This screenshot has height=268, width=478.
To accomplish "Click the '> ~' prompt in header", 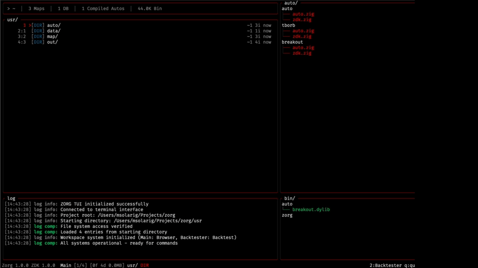I will 11,8.
